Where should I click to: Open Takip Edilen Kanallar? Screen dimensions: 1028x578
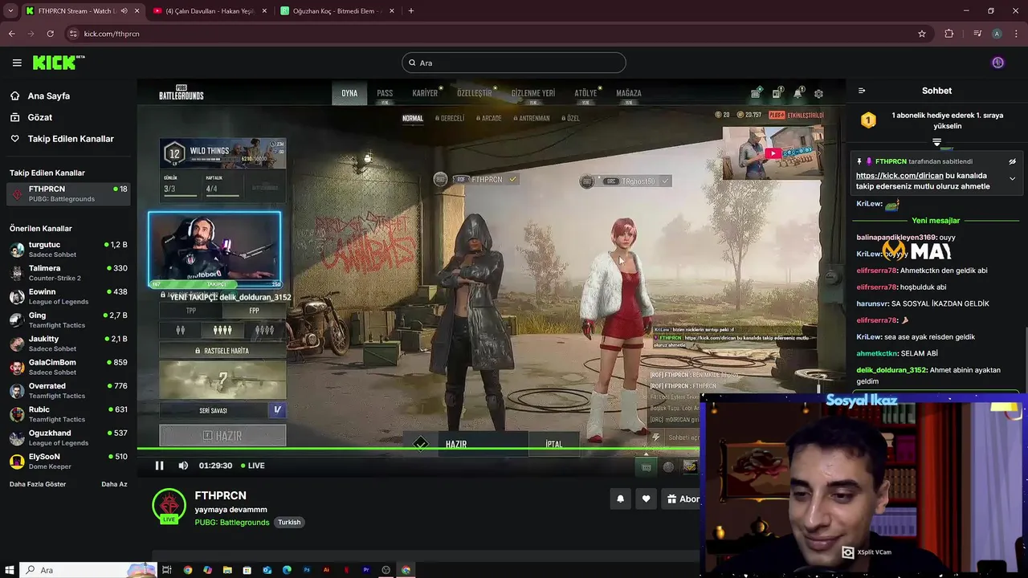[71, 139]
